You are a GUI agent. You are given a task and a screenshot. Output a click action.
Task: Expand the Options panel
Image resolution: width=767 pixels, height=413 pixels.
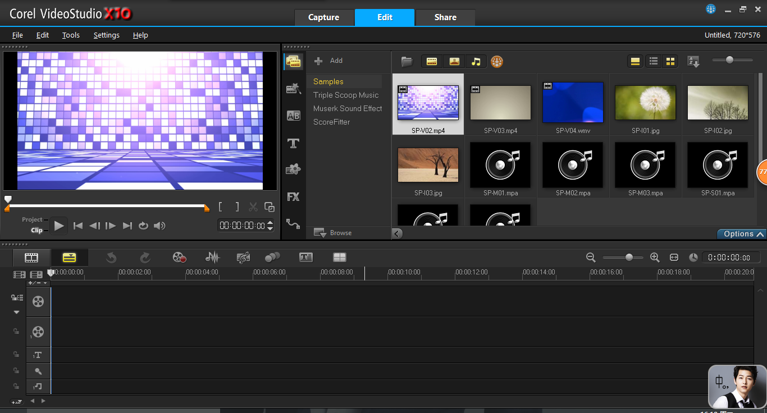coord(742,234)
